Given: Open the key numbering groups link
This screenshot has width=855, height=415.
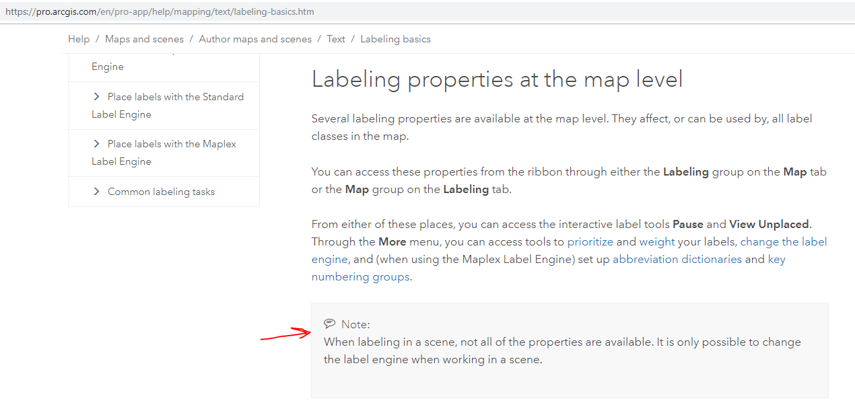Looking at the screenshot, I should point(776,259).
